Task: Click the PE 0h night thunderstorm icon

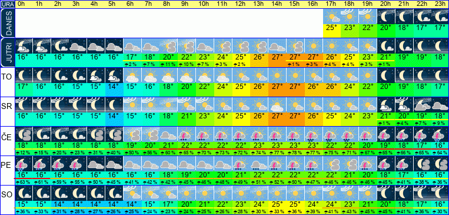Action: [x=24, y=164]
